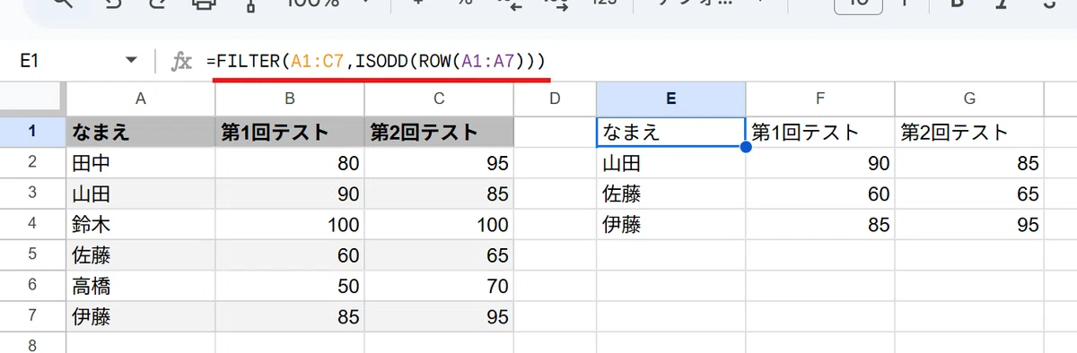1077x353 pixels.
Task: Click cell F4 with value 85
Action: [x=819, y=224]
